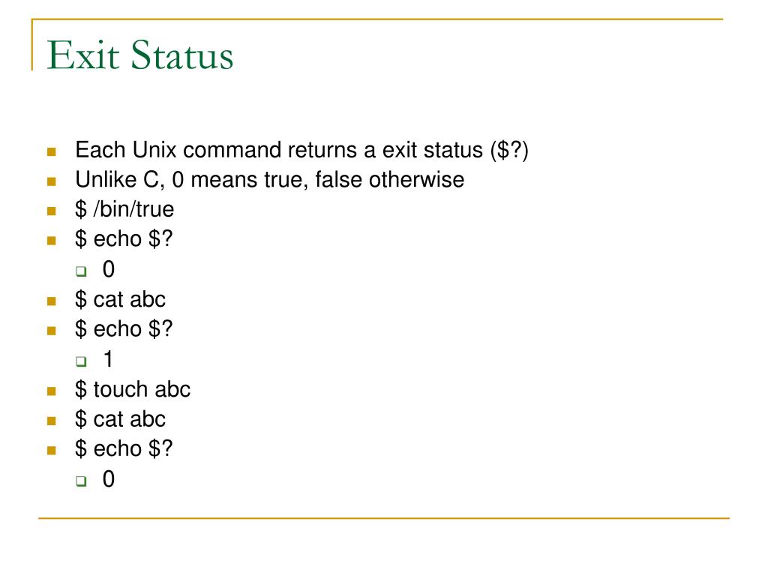Click the bullet beside the first "$ cat abc"

tap(52, 301)
